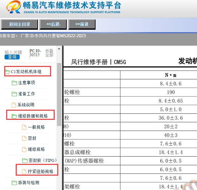Focus the 输入关键 keyword input field
The image size is (197, 190).
tap(13, 52)
